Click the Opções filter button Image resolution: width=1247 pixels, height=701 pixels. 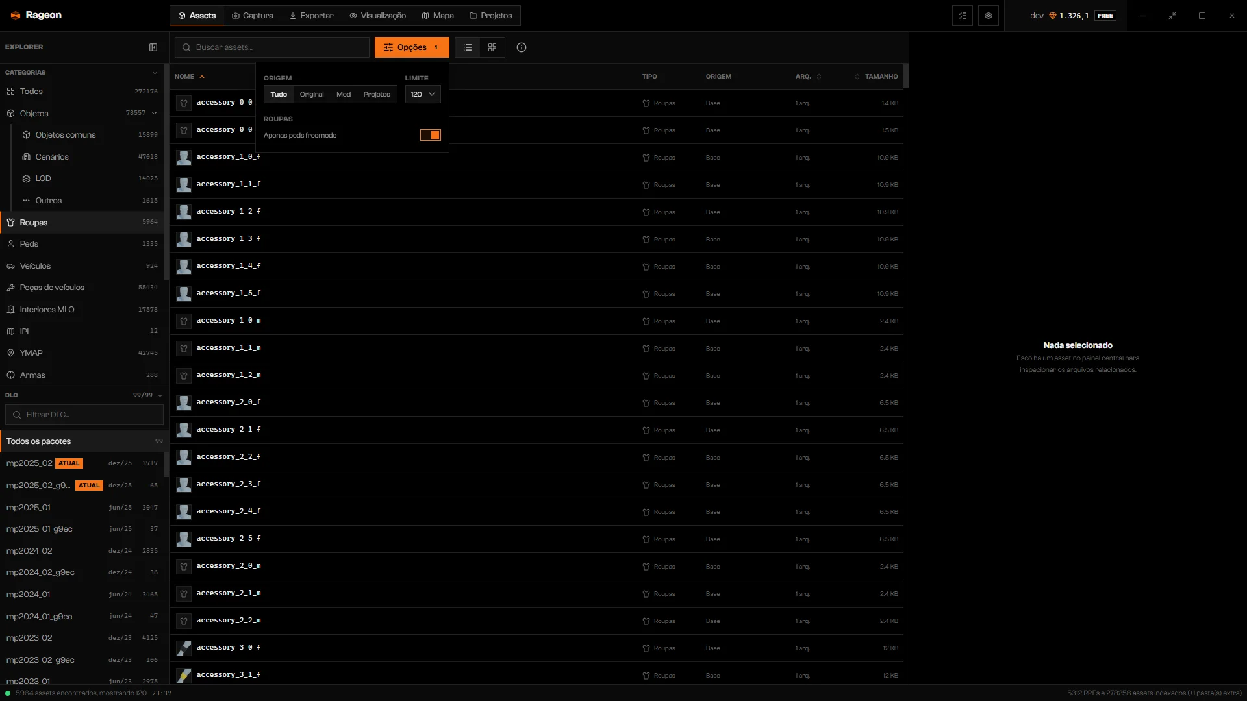[x=412, y=47]
